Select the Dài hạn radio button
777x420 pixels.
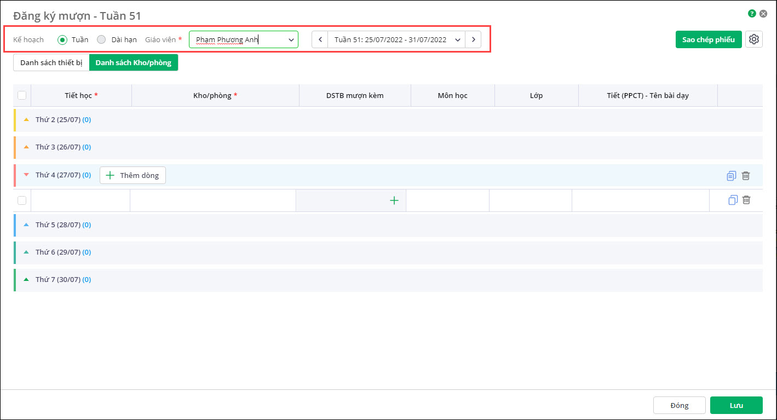click(x=101, y=39)
